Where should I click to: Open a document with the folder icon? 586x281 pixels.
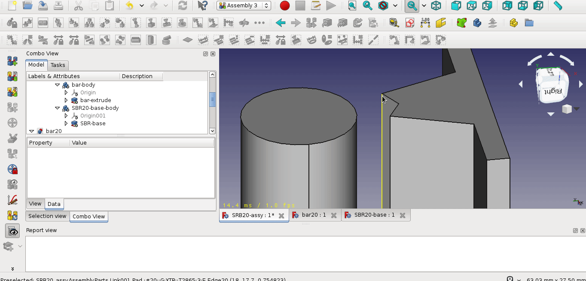coord(27,6)
